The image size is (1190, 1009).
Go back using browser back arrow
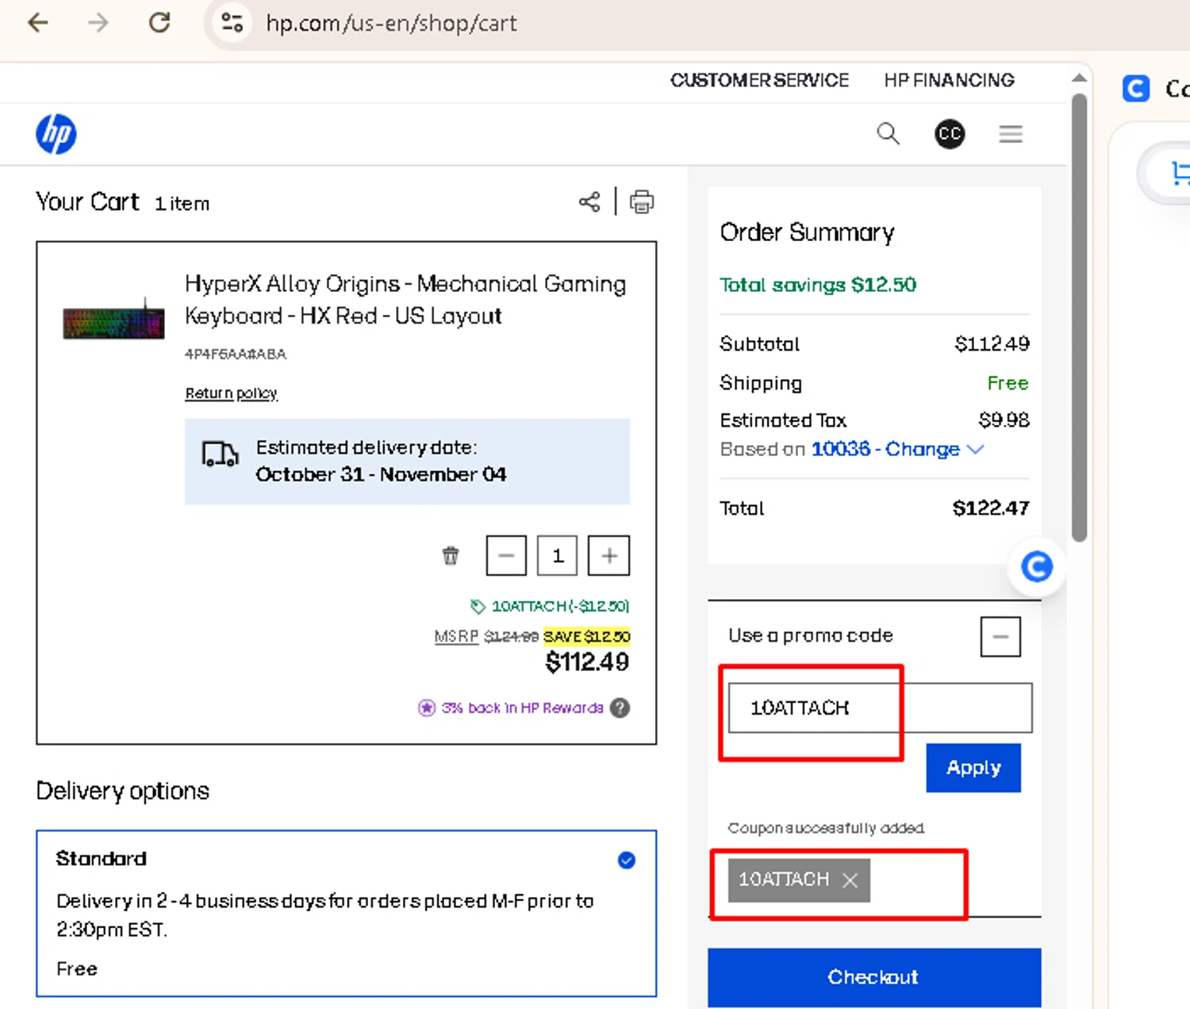click(37, 22)
